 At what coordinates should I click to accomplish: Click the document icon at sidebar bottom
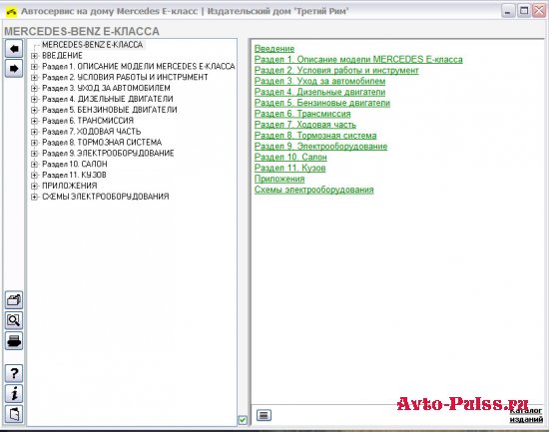(x=14, y=414)
